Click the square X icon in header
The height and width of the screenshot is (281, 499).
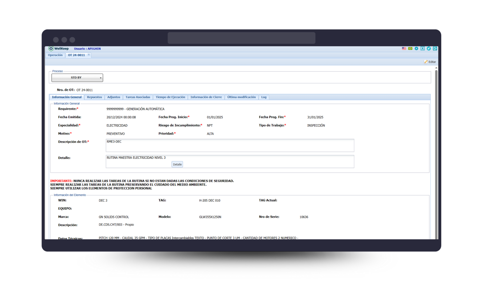pos(423,49)
